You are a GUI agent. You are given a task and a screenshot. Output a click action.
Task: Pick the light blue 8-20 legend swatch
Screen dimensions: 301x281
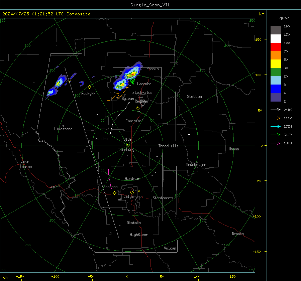(x=276, y=81)
